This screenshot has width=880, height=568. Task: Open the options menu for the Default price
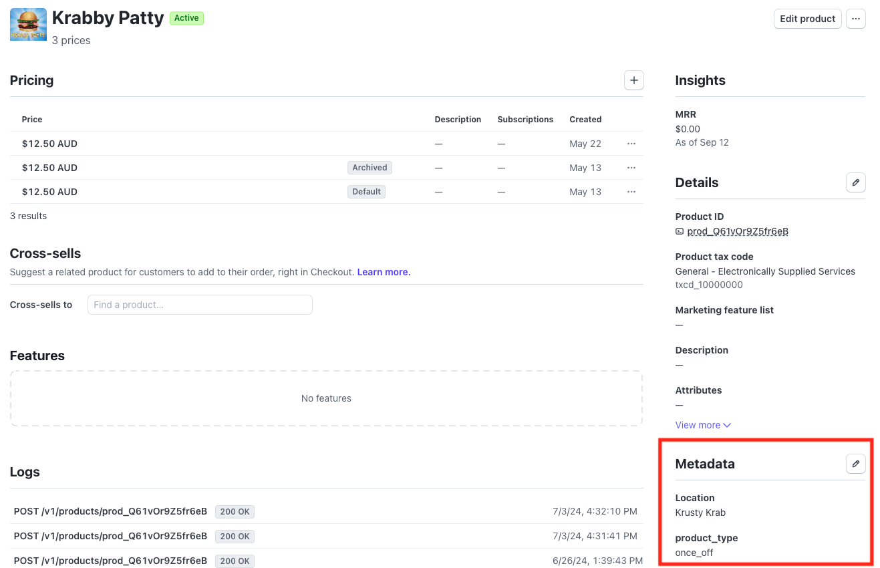[631, 192]
